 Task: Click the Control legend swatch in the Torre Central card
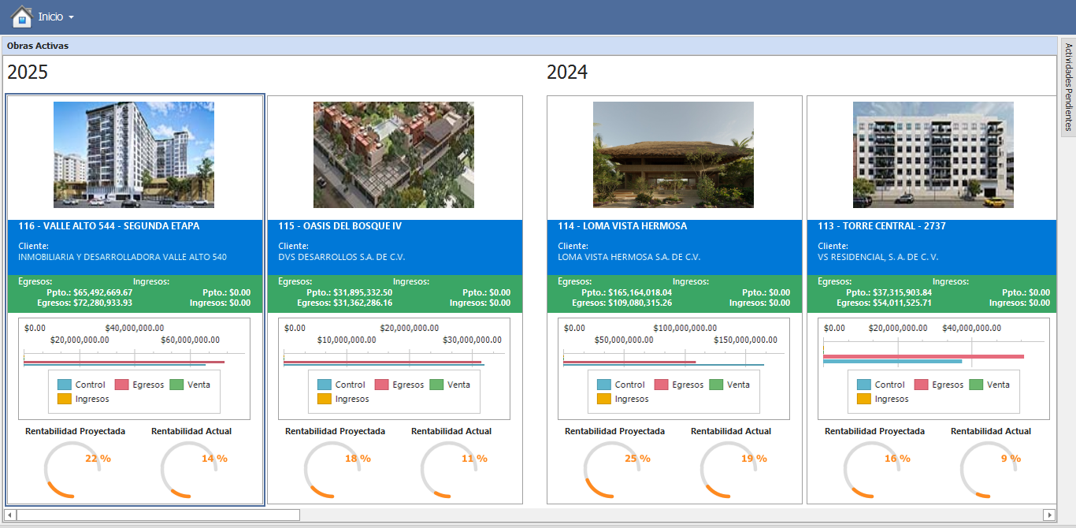(x=864, y=385)
